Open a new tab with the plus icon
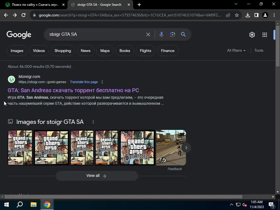The width and height of the screenshot is (280, 210). pyautogui.click(x=139, y=5)
